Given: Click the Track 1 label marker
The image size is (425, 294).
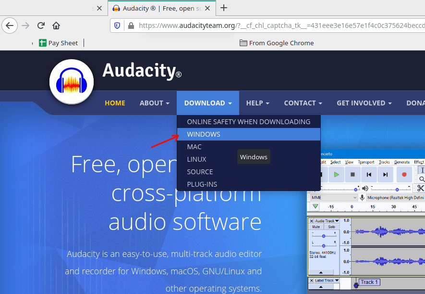Looking at the screenshot, I should (369, 282).
